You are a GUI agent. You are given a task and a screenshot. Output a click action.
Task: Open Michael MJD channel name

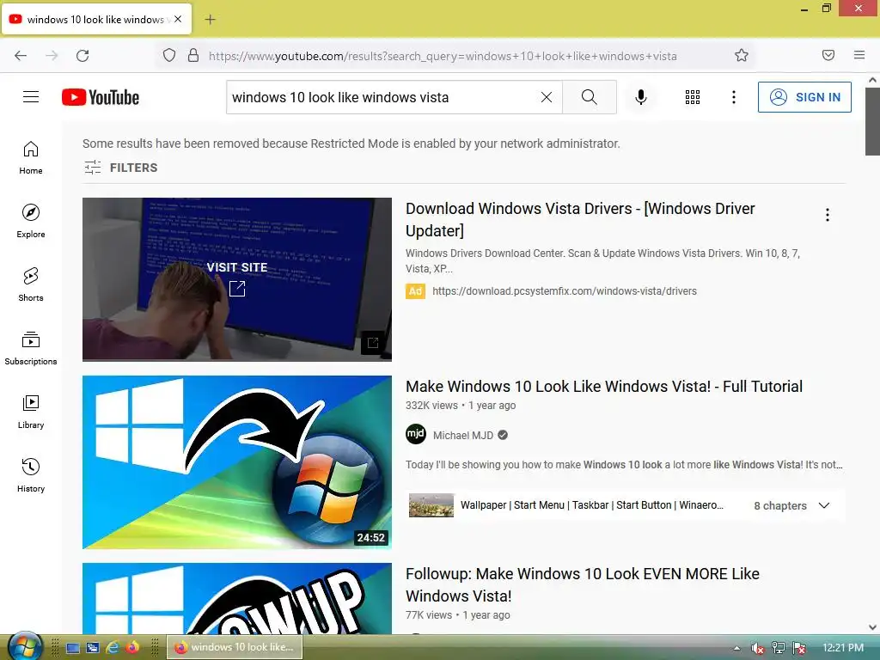click(463, 436)
